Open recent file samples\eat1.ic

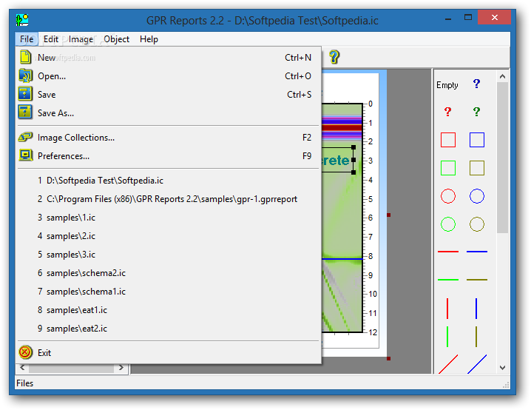coord(169,309)
